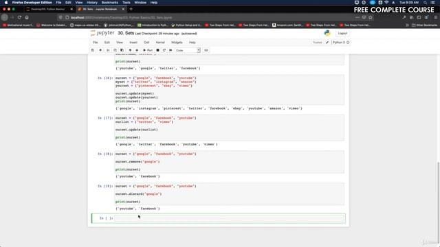The height and width of the screenshot is (247, 440).
Task: Open the Jupyter Insert menu
Action: (133, 43)
